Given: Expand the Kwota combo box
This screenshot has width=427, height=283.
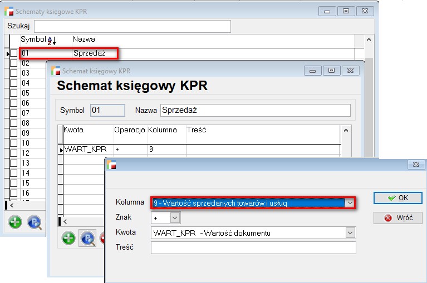Looking at the screenshot, I should (350, 233).
